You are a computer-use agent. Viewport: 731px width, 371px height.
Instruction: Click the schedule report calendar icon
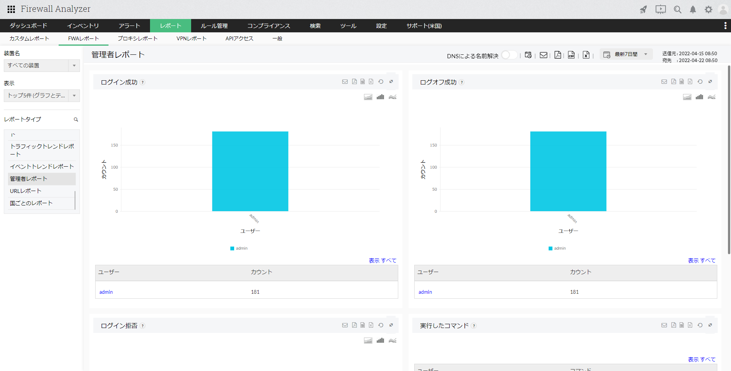click(x=528, y=55)
